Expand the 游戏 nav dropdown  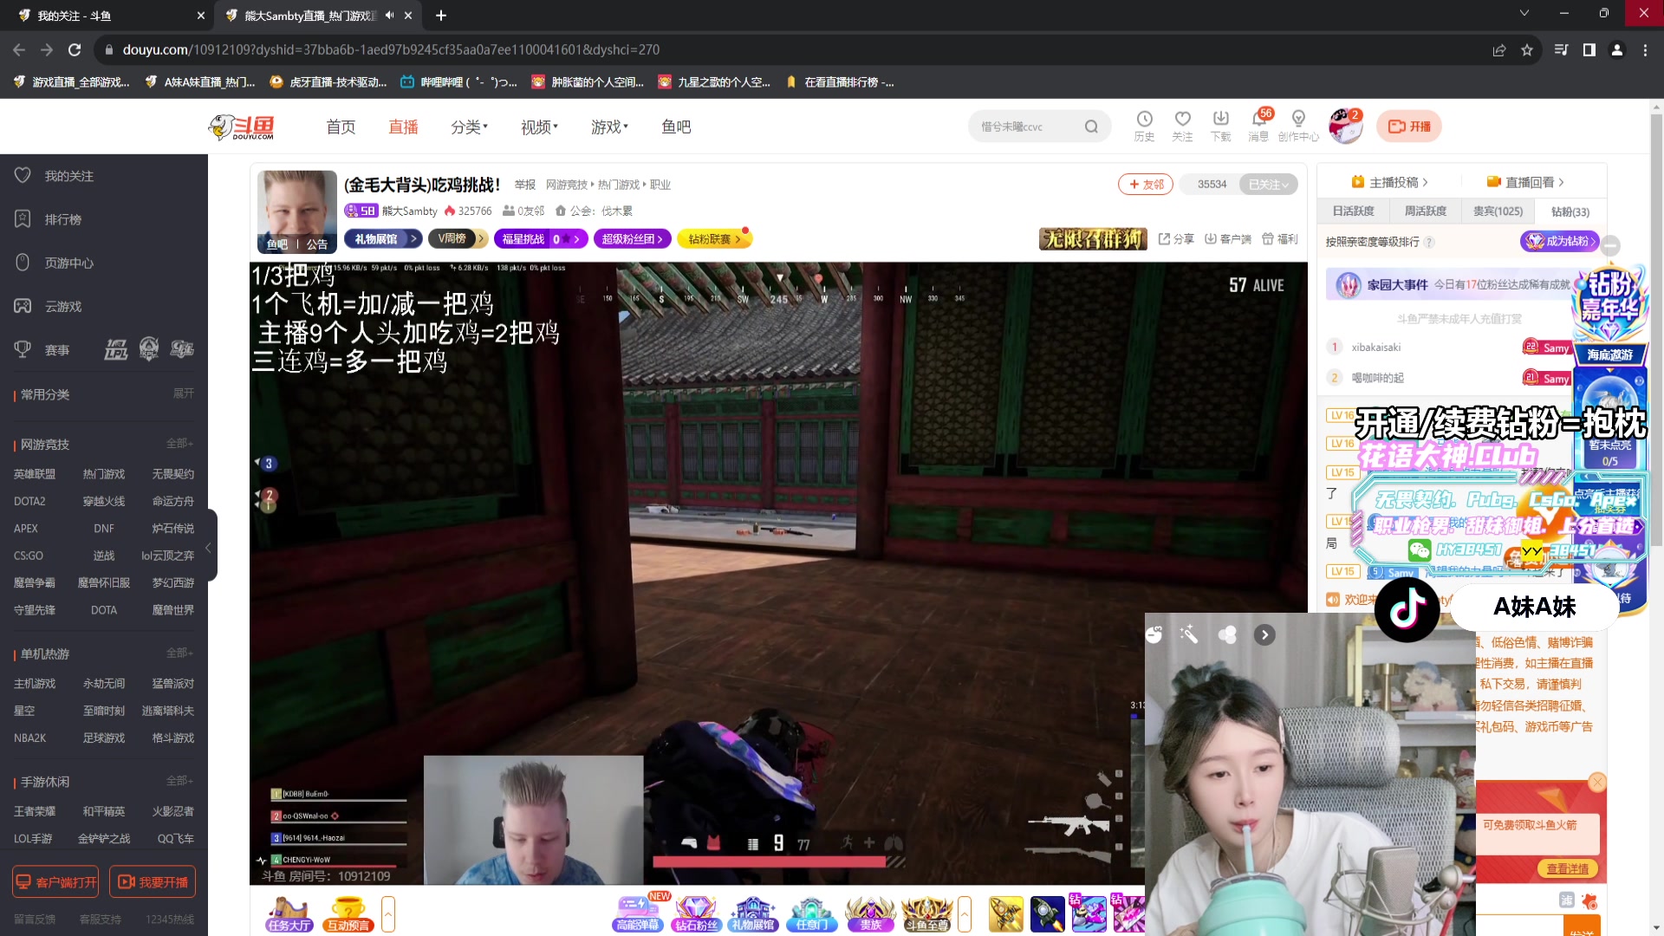[x=609, y=127]
